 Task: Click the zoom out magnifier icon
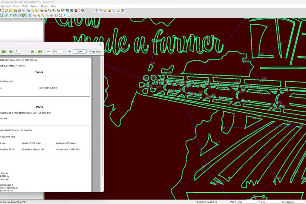click(101, 10)
